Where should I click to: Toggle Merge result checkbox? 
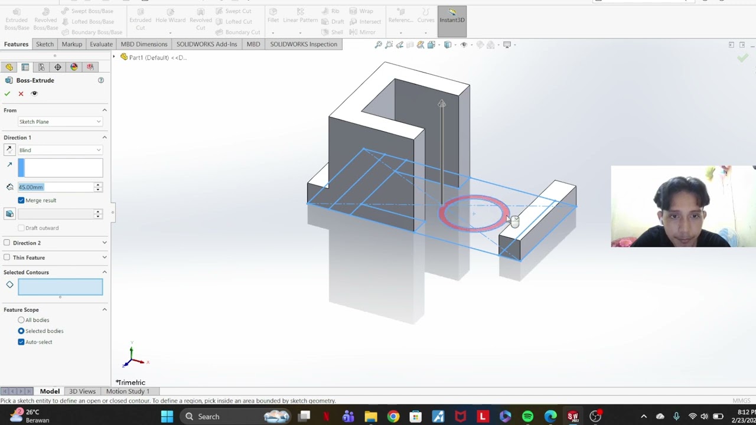pos(21,201)
